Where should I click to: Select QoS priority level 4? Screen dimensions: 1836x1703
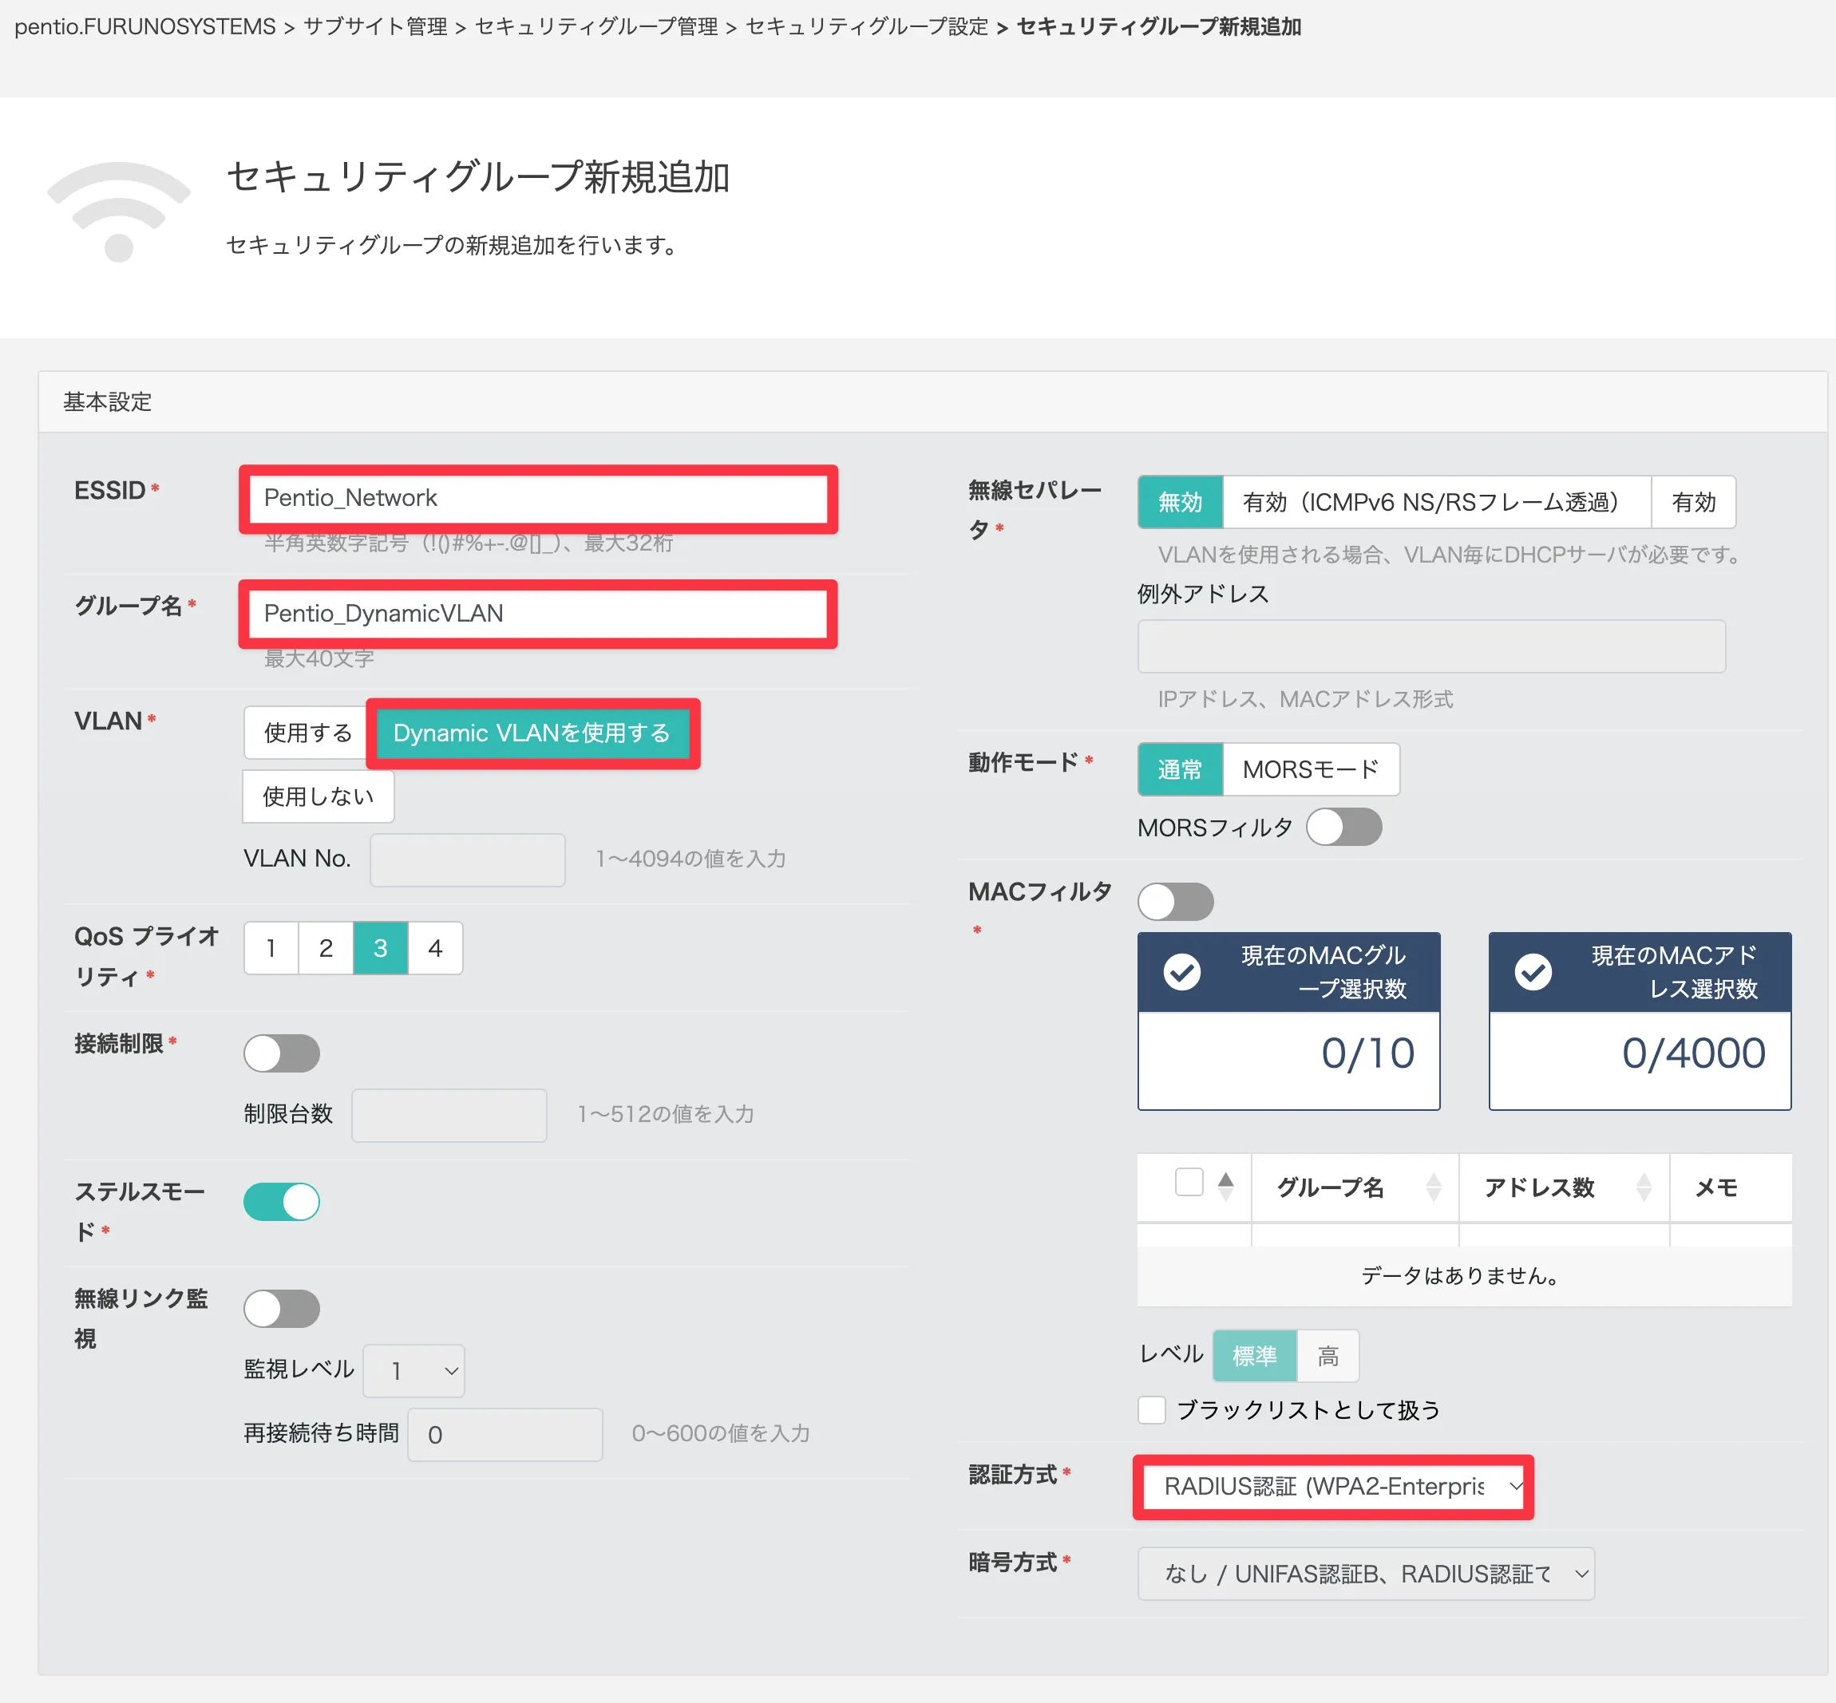click(434, 947)
